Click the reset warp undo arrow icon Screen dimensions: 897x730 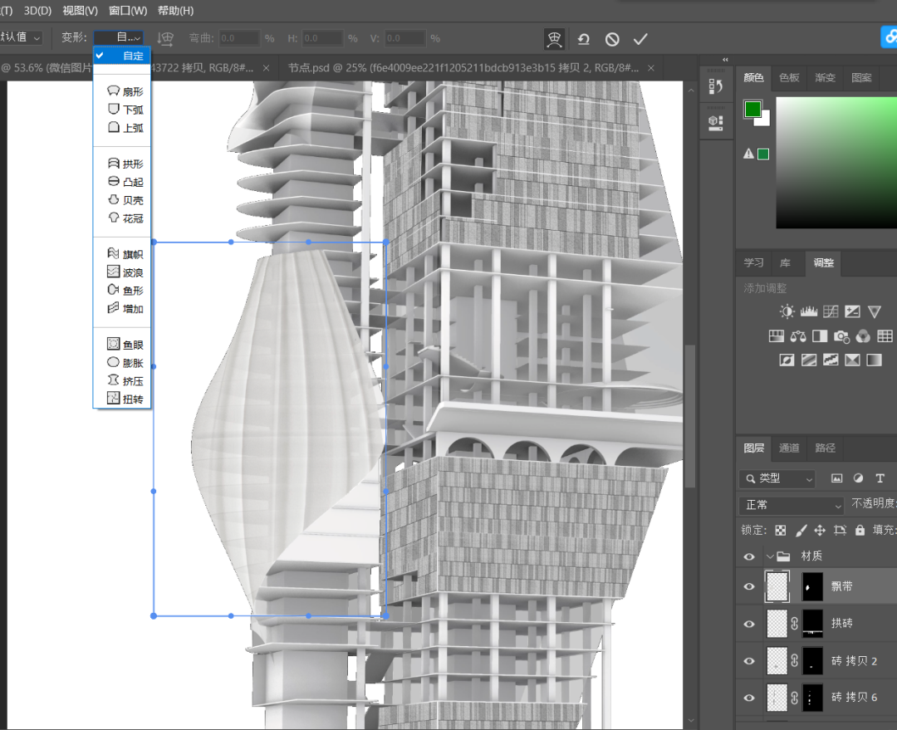pyautogui.click(x=584, y=39)
